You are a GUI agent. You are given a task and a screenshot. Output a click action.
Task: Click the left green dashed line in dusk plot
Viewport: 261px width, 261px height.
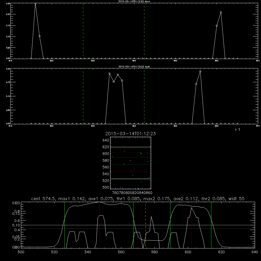click(83, 96)
